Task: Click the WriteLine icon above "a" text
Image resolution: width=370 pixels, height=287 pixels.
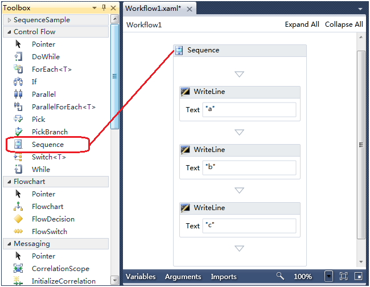Action: pos(185,92)
